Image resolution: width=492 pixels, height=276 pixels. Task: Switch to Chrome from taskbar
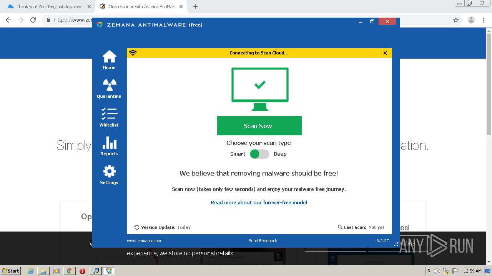(x=69, y=271)
